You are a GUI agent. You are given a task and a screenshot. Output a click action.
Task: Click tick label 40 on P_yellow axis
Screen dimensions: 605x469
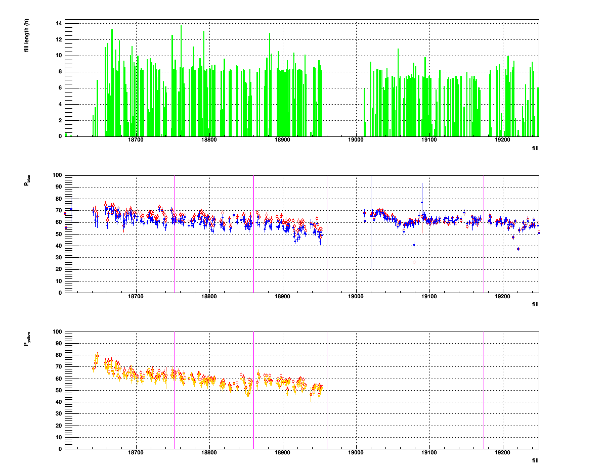(x=59, y=402)
